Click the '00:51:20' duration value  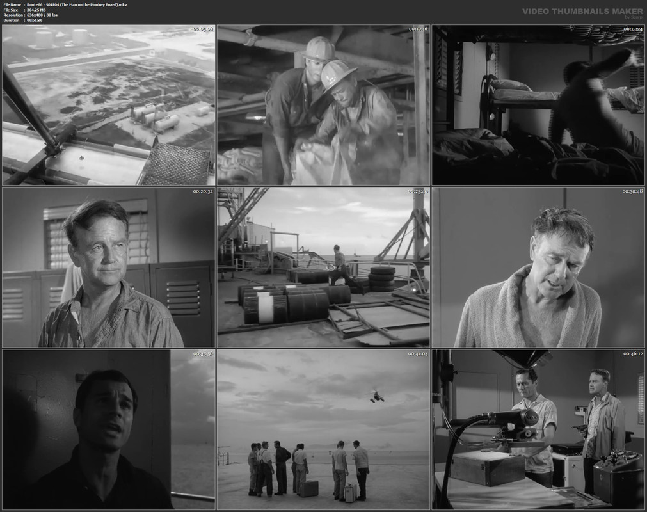click(35, 20)
